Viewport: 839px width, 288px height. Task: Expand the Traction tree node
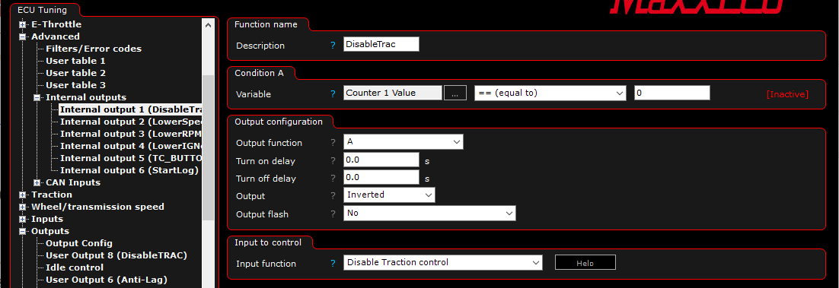(23, 195)
